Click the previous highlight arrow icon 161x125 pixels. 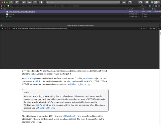pyautogui.click(x=150, y=28)
